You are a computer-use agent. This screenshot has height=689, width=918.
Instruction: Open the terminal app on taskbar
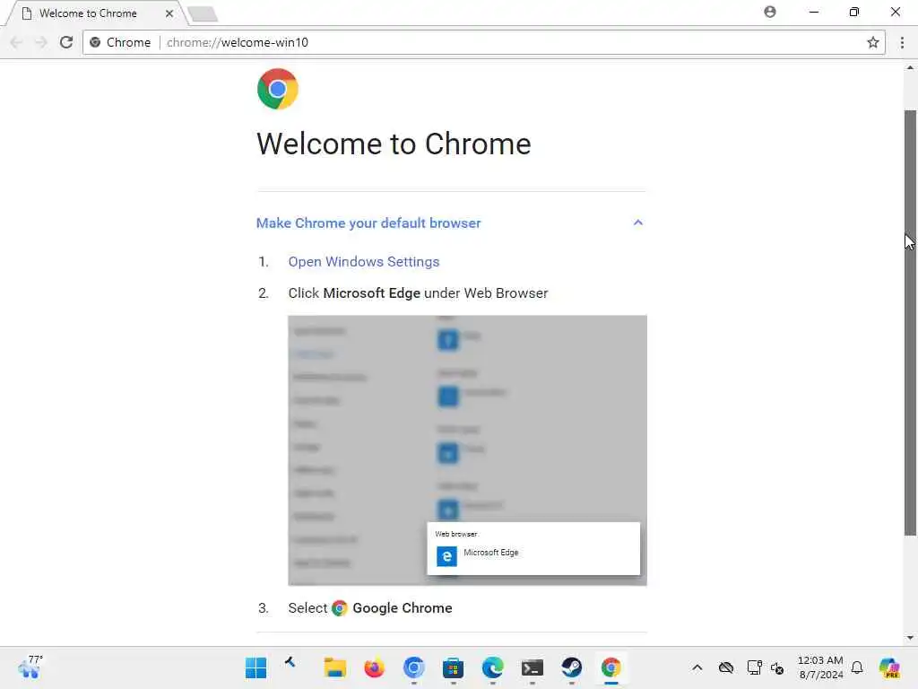[x=533, y=667]
